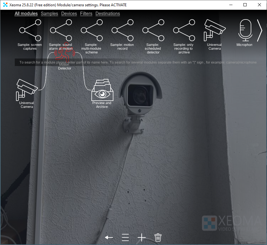
Task: Switch to the Samples tab
Action: (x=49, y=14)
